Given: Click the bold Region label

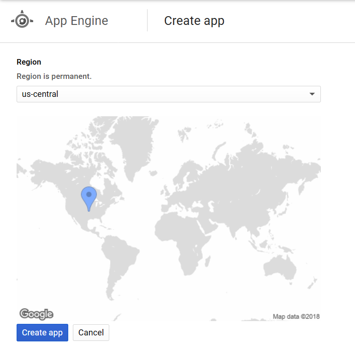Looking at the screenshot, I should [x=29, y=62].
